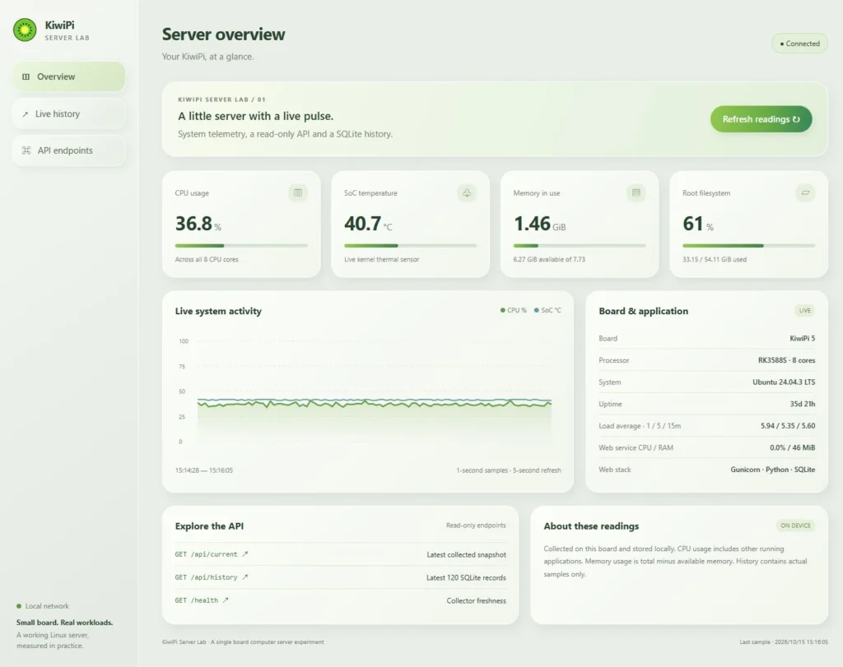Click the Connected status badge

799,44
